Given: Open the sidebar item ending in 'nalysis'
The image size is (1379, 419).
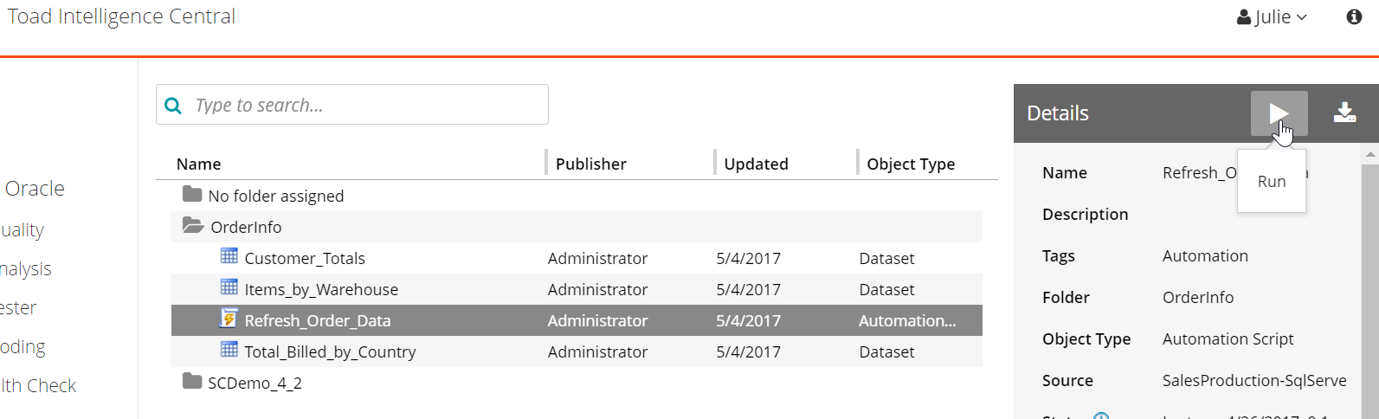Looking at the screenshot, I should [x=25, y=269].
